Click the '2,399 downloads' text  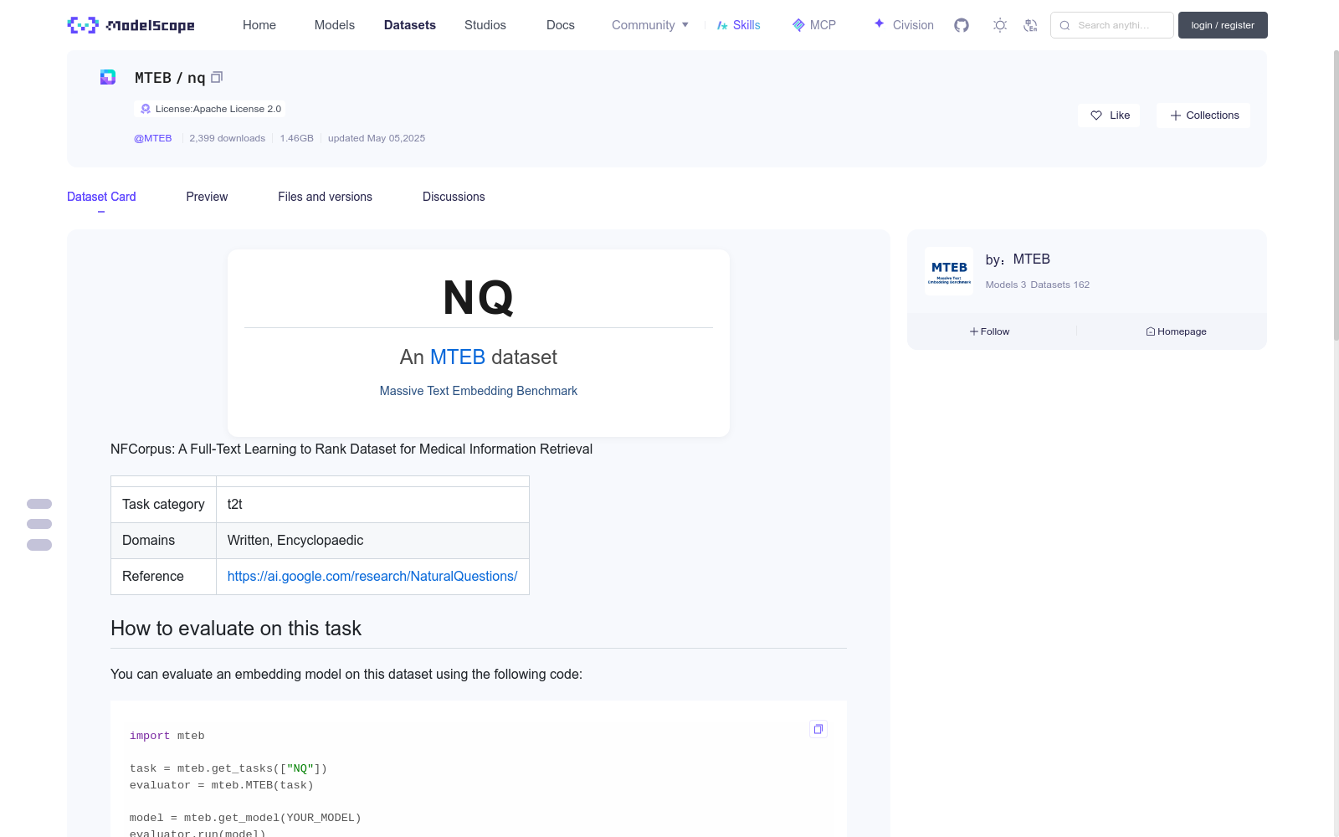pyautogui.click(x=228, y=138)
